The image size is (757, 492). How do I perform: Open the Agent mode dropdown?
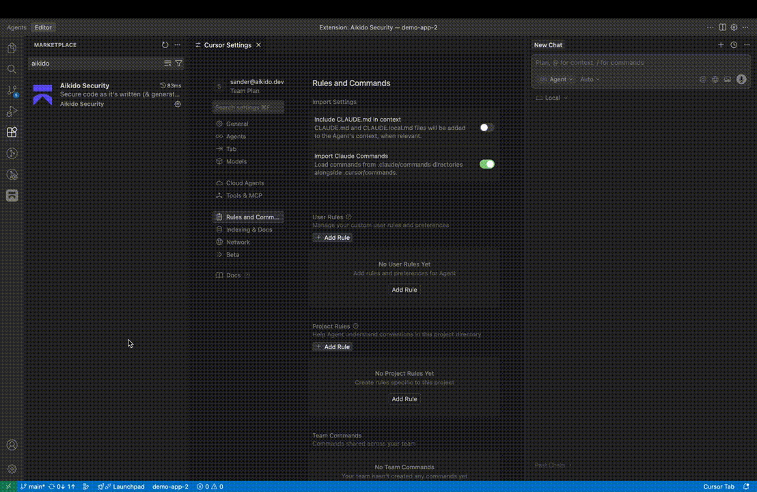coord(556,79)
